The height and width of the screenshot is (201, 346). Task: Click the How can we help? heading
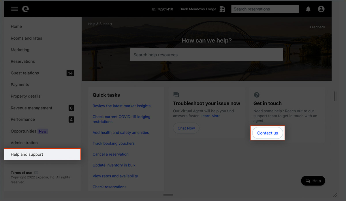206,40
